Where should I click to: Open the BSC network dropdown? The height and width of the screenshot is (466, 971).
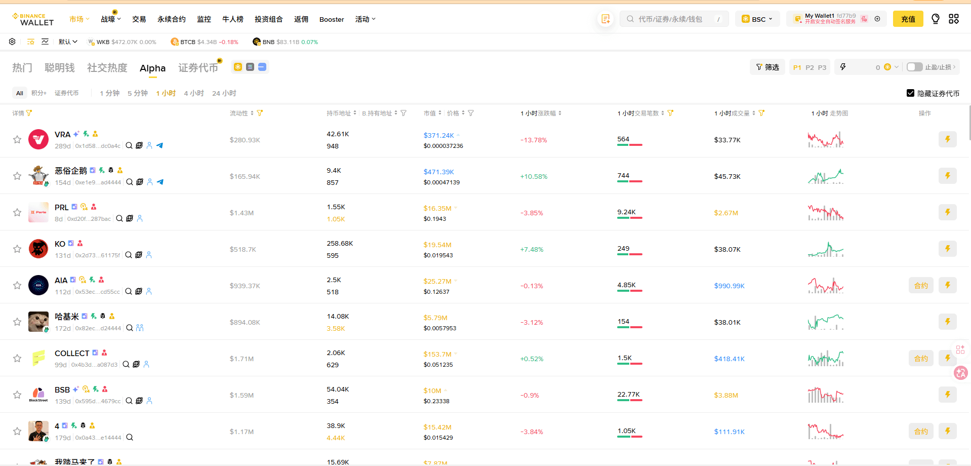click(757, 19)
